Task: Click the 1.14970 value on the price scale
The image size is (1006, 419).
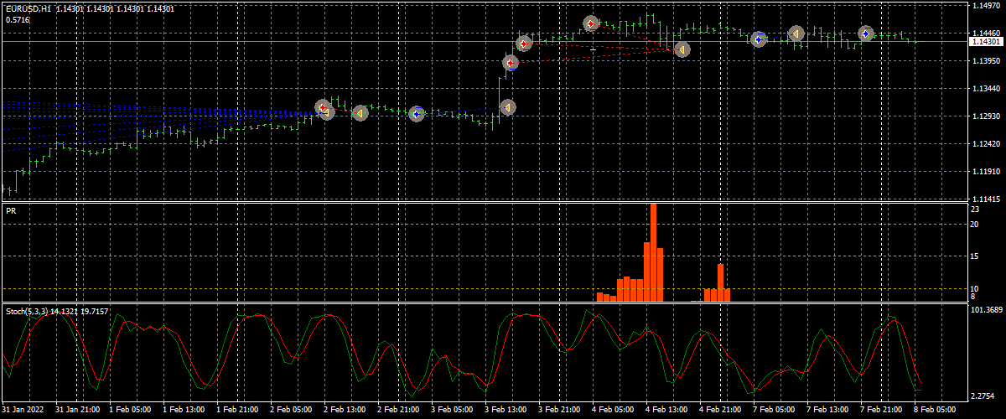Action: click(x=984, y=6)
